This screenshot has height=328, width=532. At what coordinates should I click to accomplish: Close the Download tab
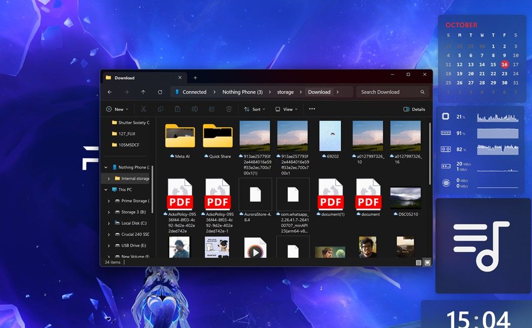coord(180,78)
